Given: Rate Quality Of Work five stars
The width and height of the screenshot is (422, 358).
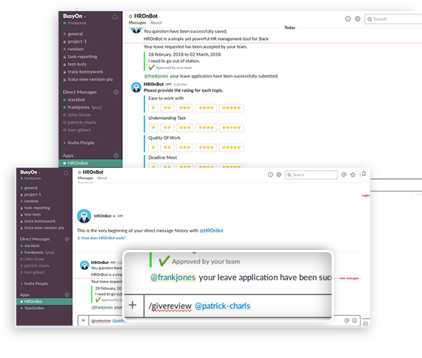Looking at the screenshot, I should pos(232,147).
